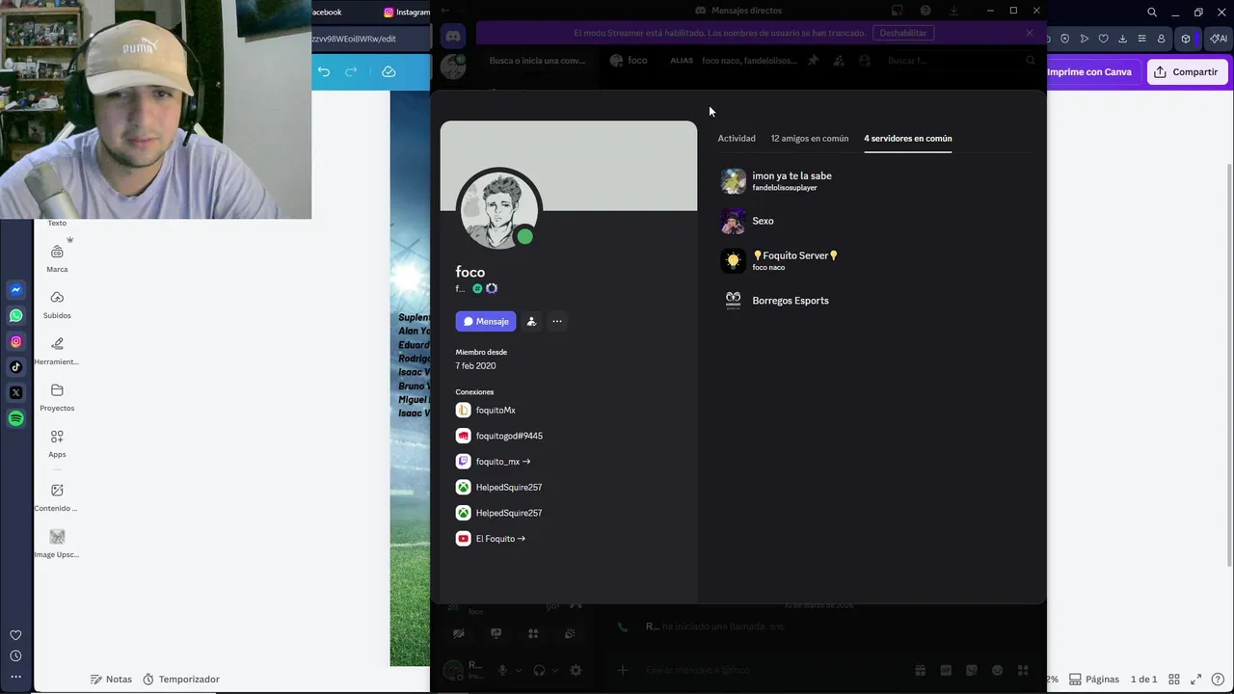This screenshot has height=694, width=1234.
Task: Click the Discord home logo icon
Action: (453, 37)
